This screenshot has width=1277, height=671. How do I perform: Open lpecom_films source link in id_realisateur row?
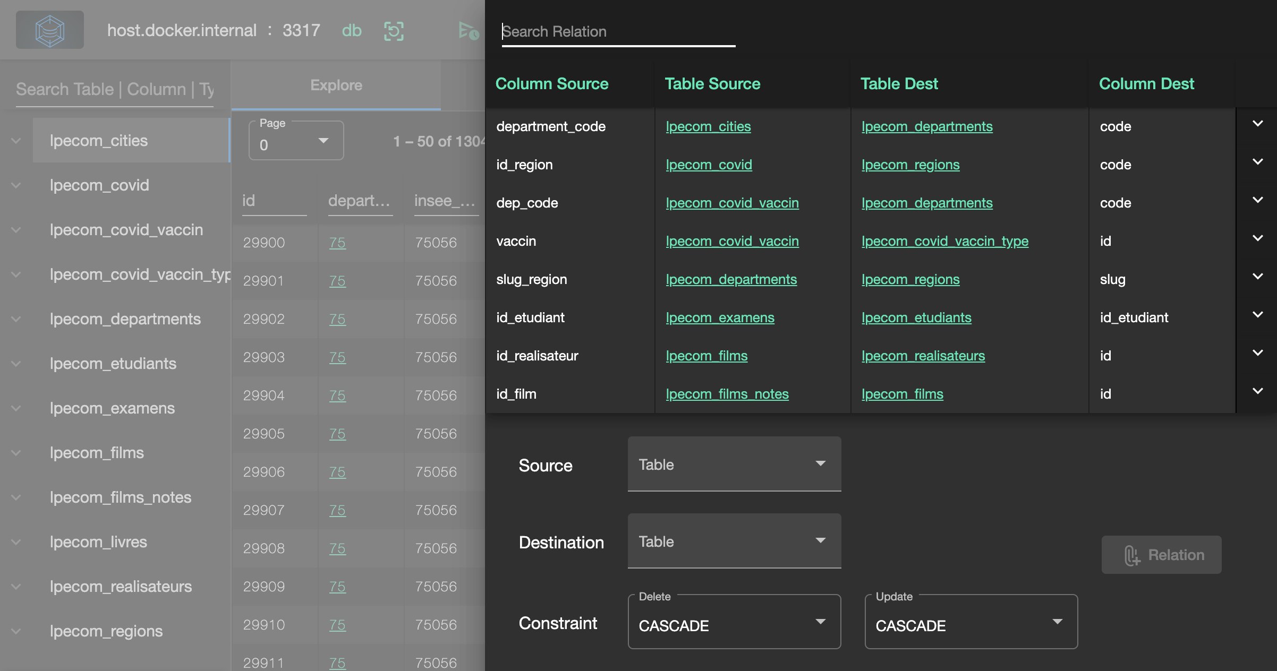[x=706, y=356]
